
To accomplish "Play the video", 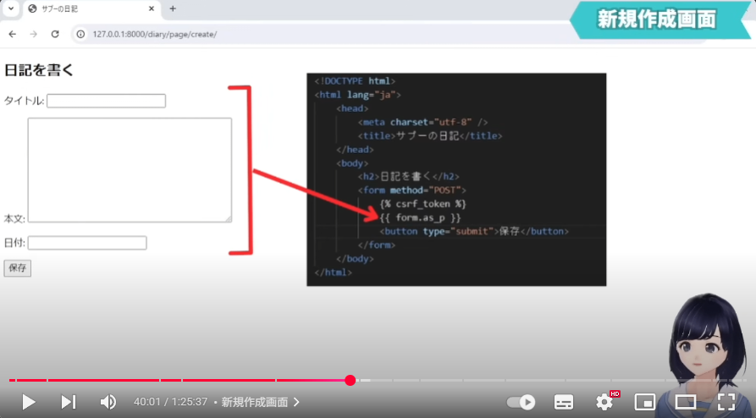I will tap(29, 402).
